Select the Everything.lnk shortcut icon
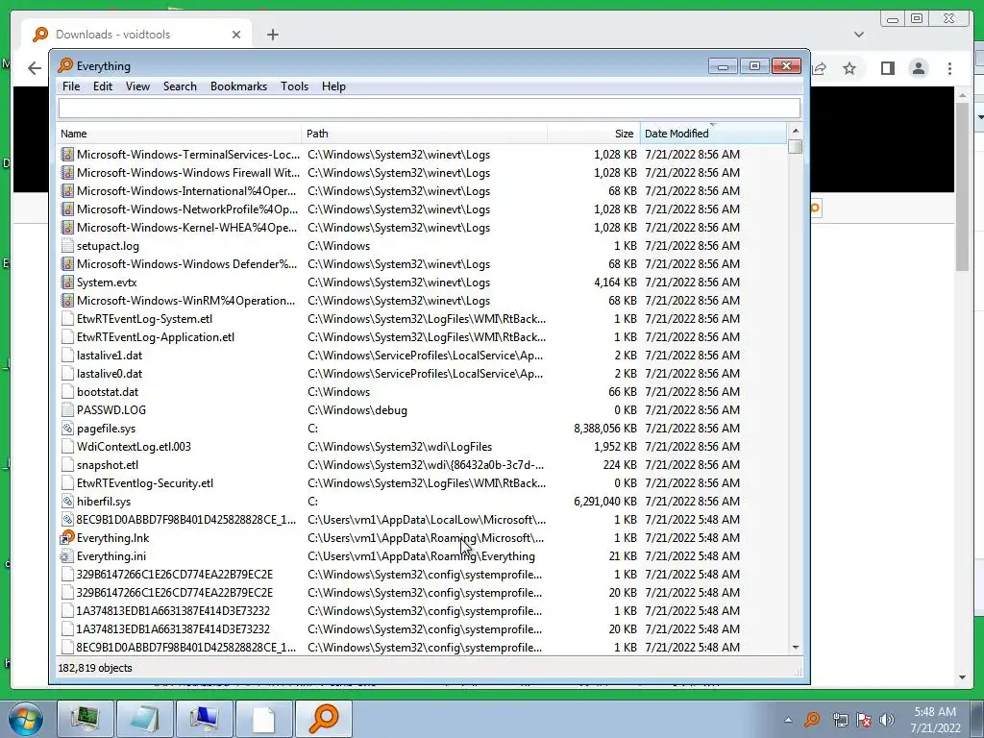The image size is (984, 738). coord(67,538)
